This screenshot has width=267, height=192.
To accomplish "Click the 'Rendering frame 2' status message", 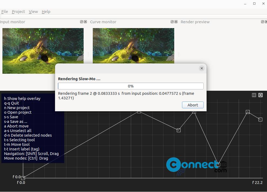I will [126, 96].
